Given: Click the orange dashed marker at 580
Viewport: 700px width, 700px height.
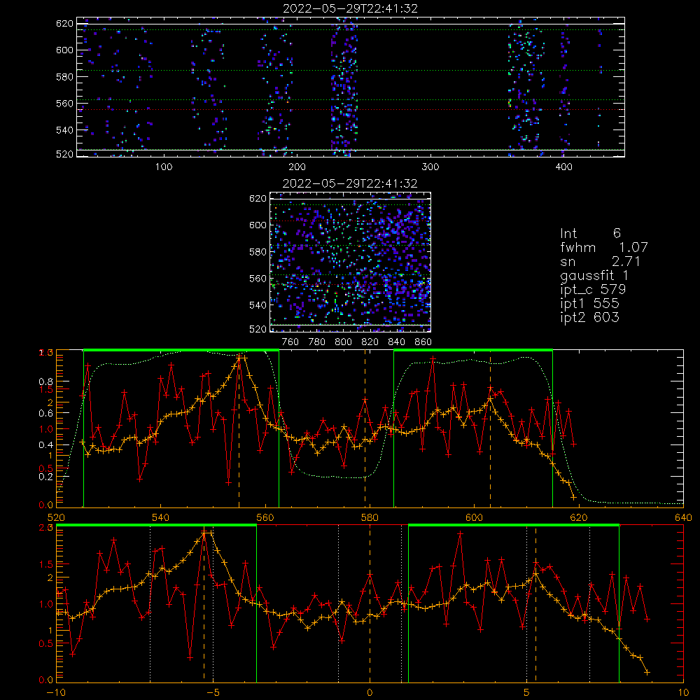Looking at the screenshot, I should [365, 428].
